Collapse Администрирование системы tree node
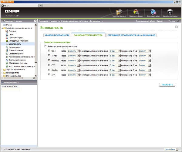182x152 pixels. pyautogui.click(x=2, y=28)
